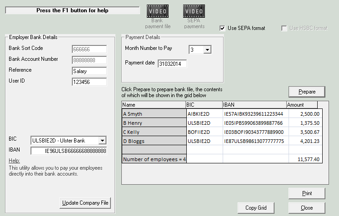Click the User ID field
The image size is (339, 216).
point(89,82)
